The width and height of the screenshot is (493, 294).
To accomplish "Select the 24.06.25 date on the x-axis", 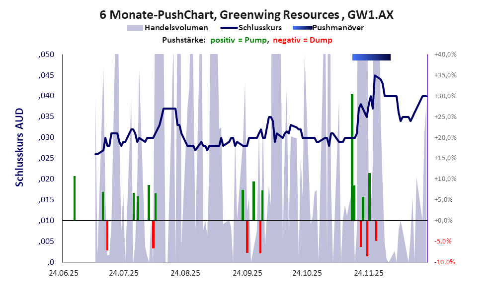I will pos(63,273).
